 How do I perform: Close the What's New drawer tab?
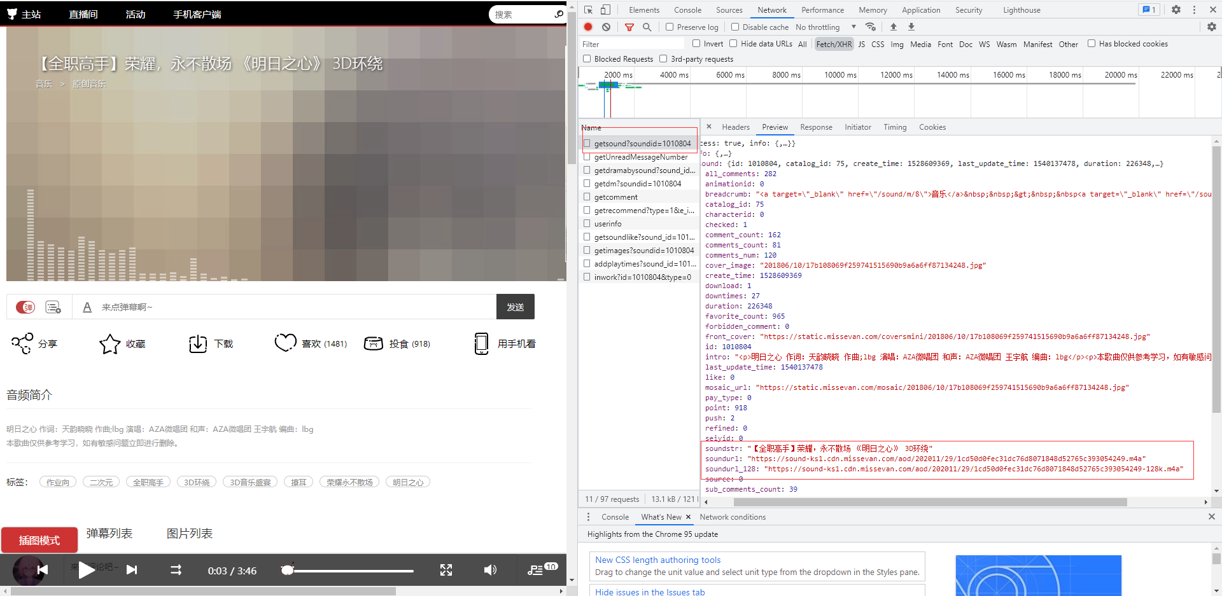click(x=688, y=517)
